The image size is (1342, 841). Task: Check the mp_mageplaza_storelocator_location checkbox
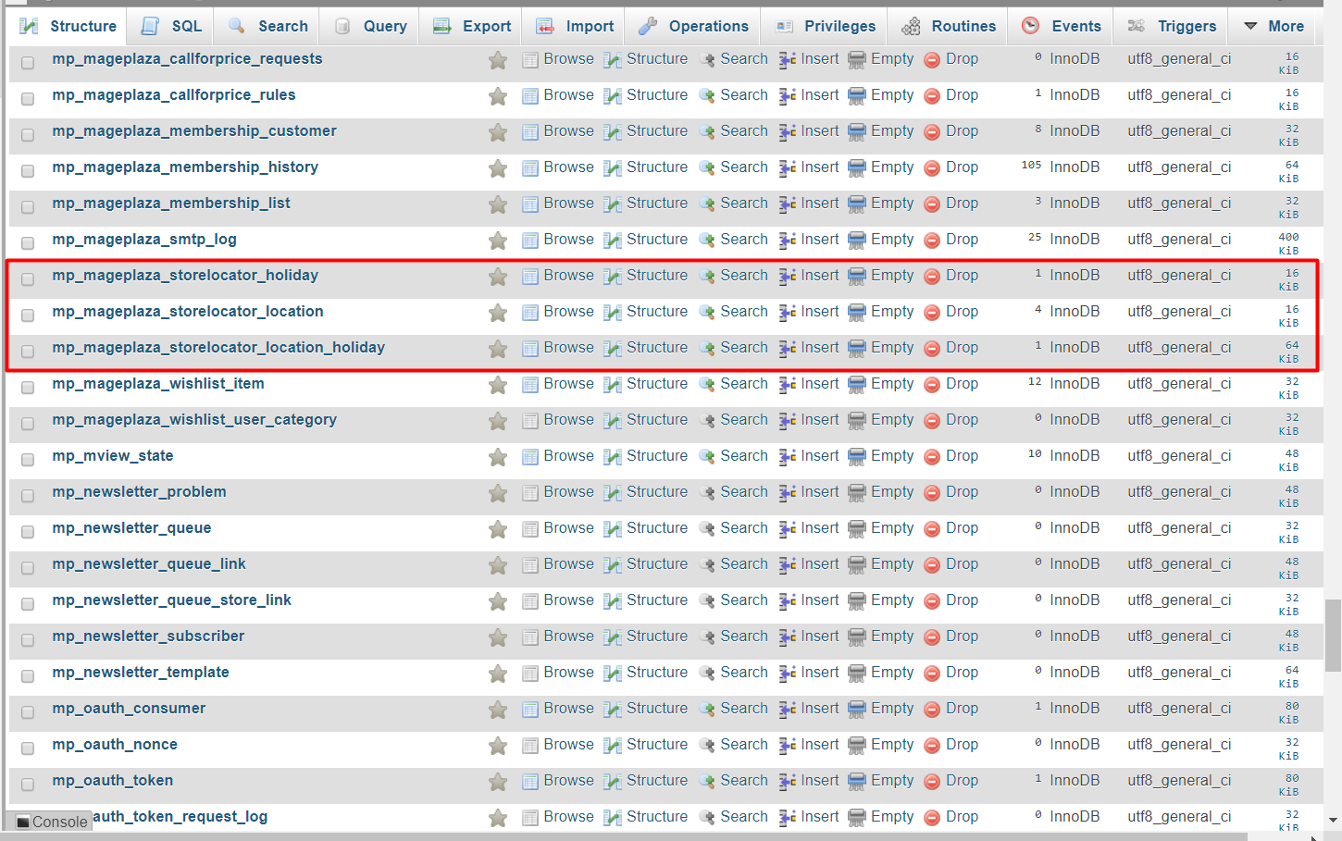click(28, 315)
